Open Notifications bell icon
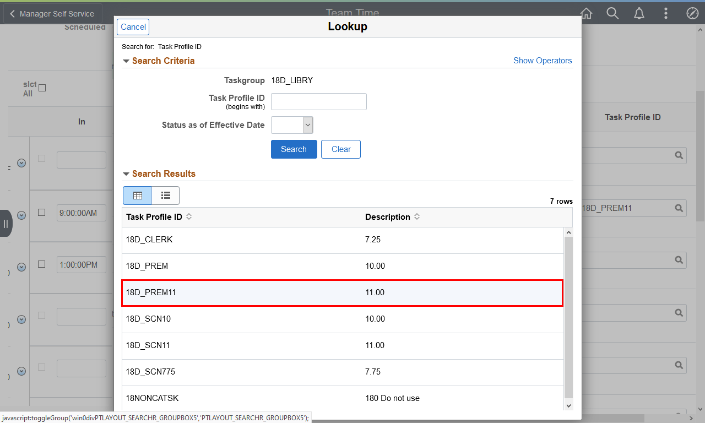This screenshot has width=705, height=423. [639, 14]
